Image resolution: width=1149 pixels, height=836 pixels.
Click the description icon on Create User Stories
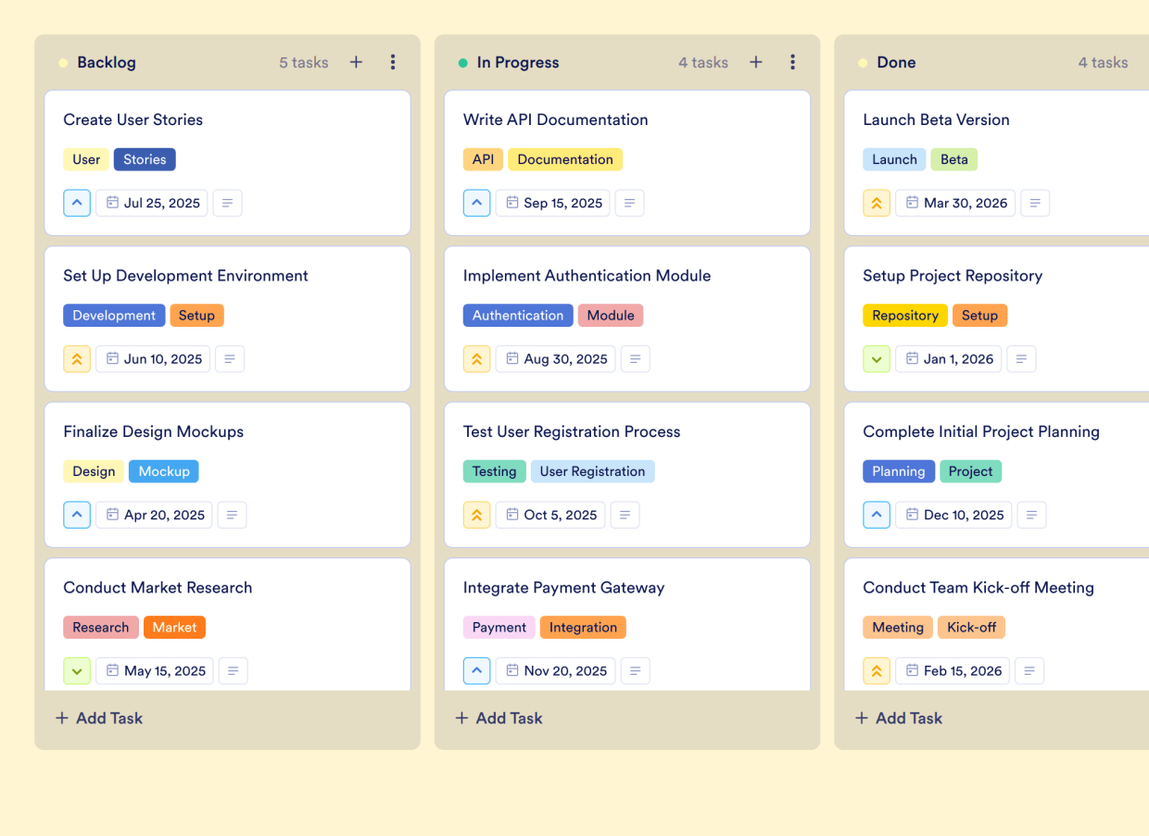tap(227, 203)
